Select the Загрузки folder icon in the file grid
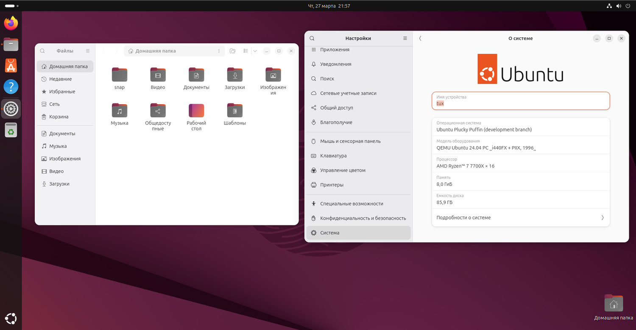Viewport: 636px width, 330px height. point(235,75)
